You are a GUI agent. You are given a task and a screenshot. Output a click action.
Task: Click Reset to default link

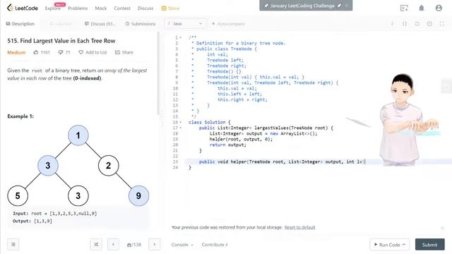(x=299, y=227)
